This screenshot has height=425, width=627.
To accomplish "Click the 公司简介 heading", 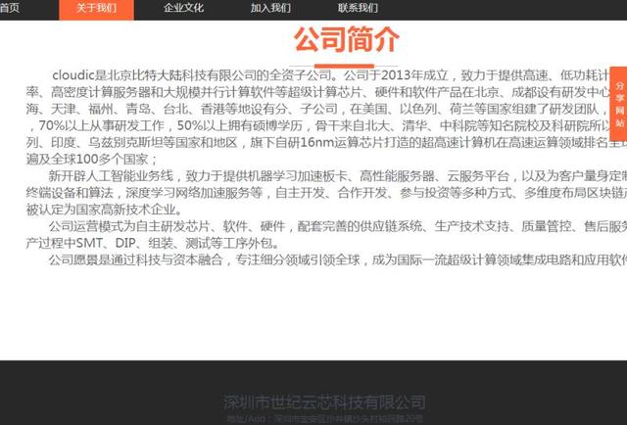I will 346,39.
